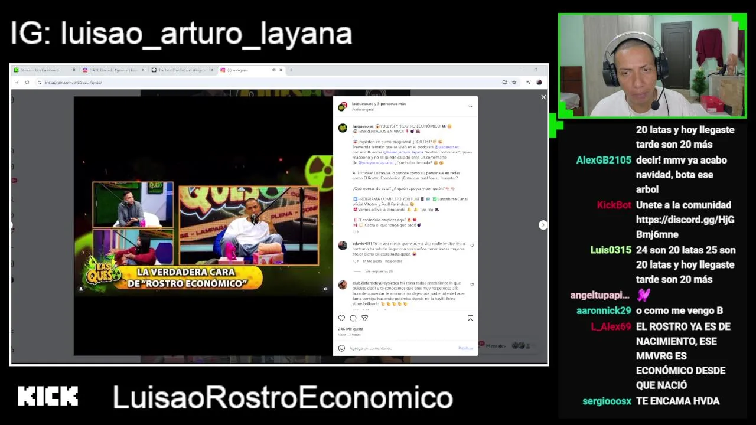Show tagged people icon on video
Screen dimensions: 756x425
tap(81, 289)
